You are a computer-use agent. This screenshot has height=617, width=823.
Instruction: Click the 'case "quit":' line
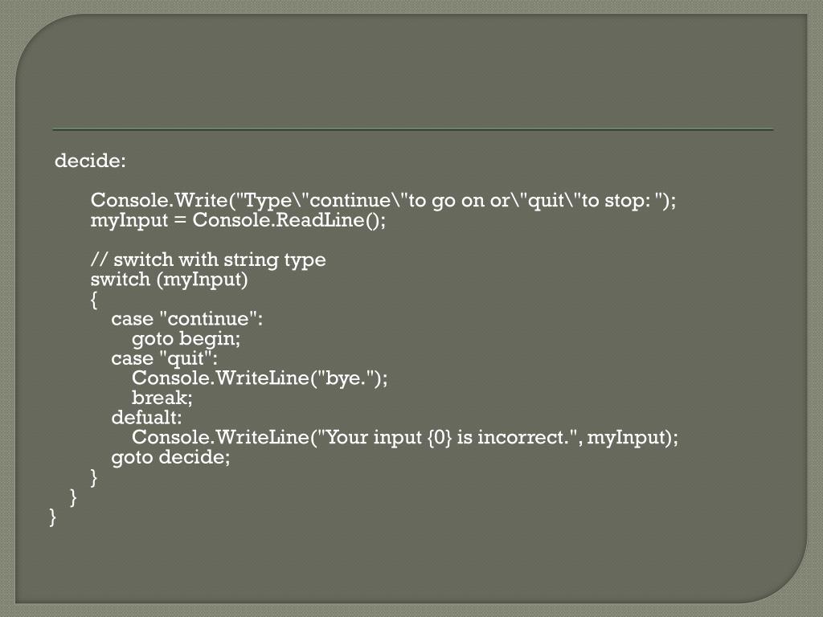[164, 358]
